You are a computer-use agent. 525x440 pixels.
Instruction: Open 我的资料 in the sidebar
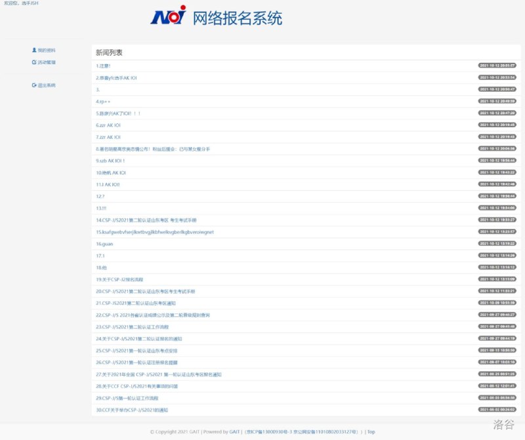click(47, 50)
